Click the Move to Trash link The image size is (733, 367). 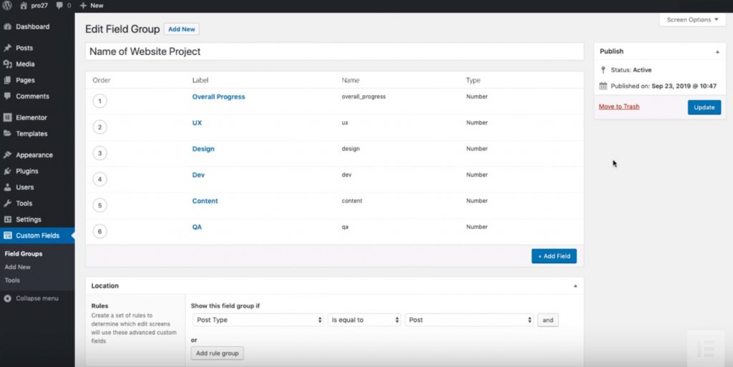(619, 107)
